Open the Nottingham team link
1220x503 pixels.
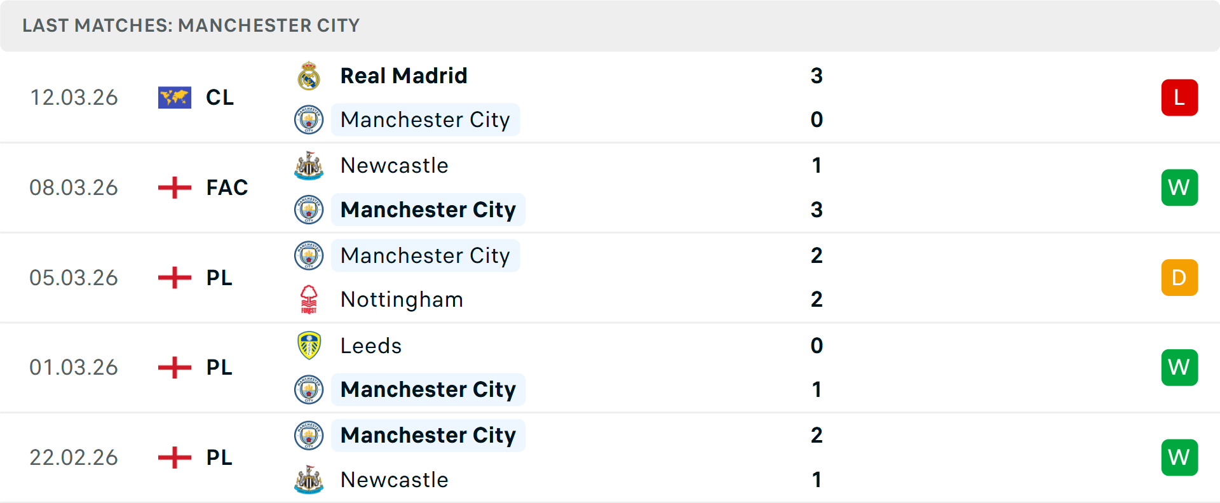click(402, 300)
